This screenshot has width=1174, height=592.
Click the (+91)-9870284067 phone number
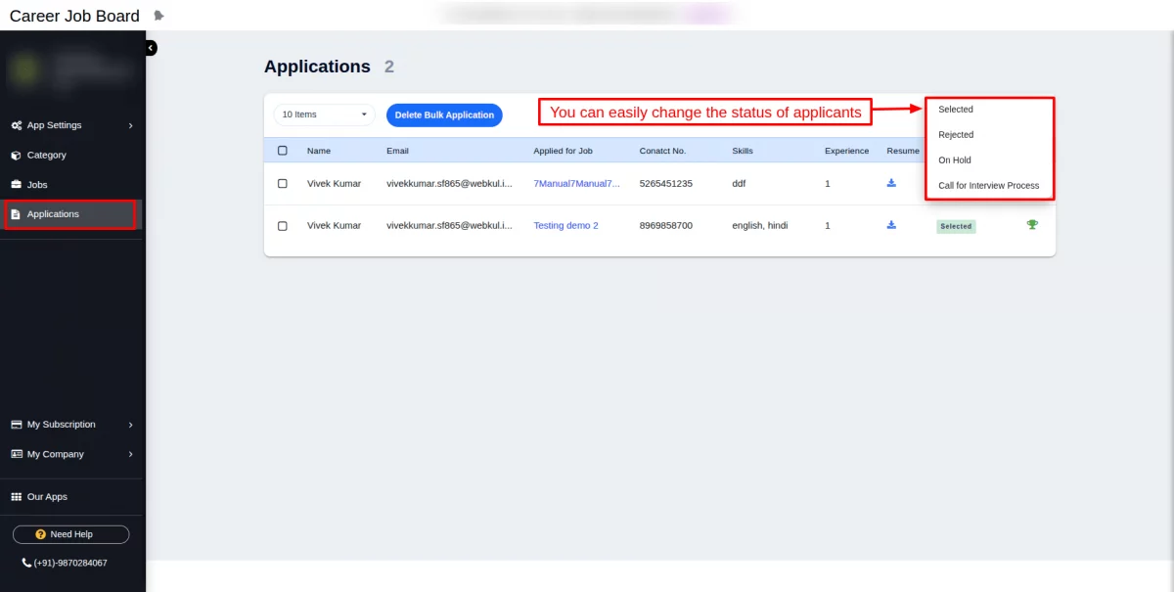point(70,563)
